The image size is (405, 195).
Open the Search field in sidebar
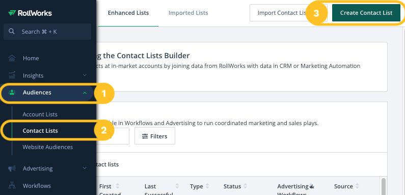(47, 32)
